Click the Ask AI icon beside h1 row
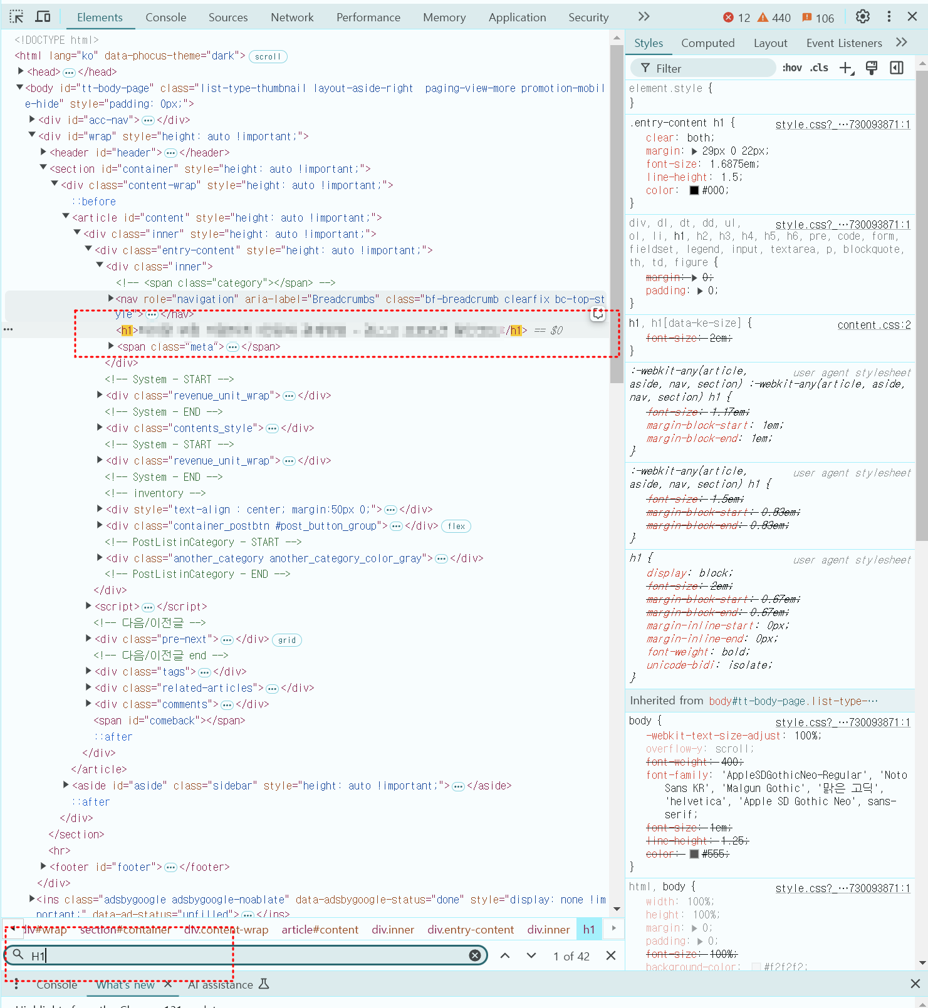The height and width of the screenshot is (1008, 928). pyautogui.click(x=598, y=315)
